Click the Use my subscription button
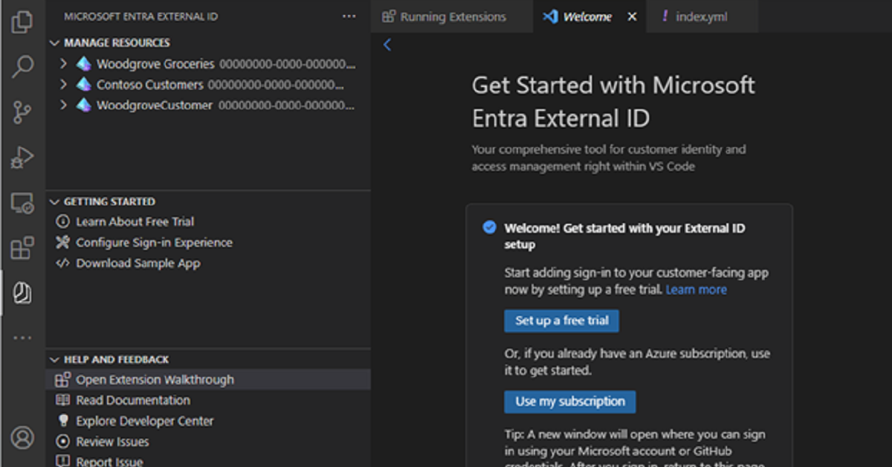Viewport: 892px width, 467px height. [x=570, y=402]
